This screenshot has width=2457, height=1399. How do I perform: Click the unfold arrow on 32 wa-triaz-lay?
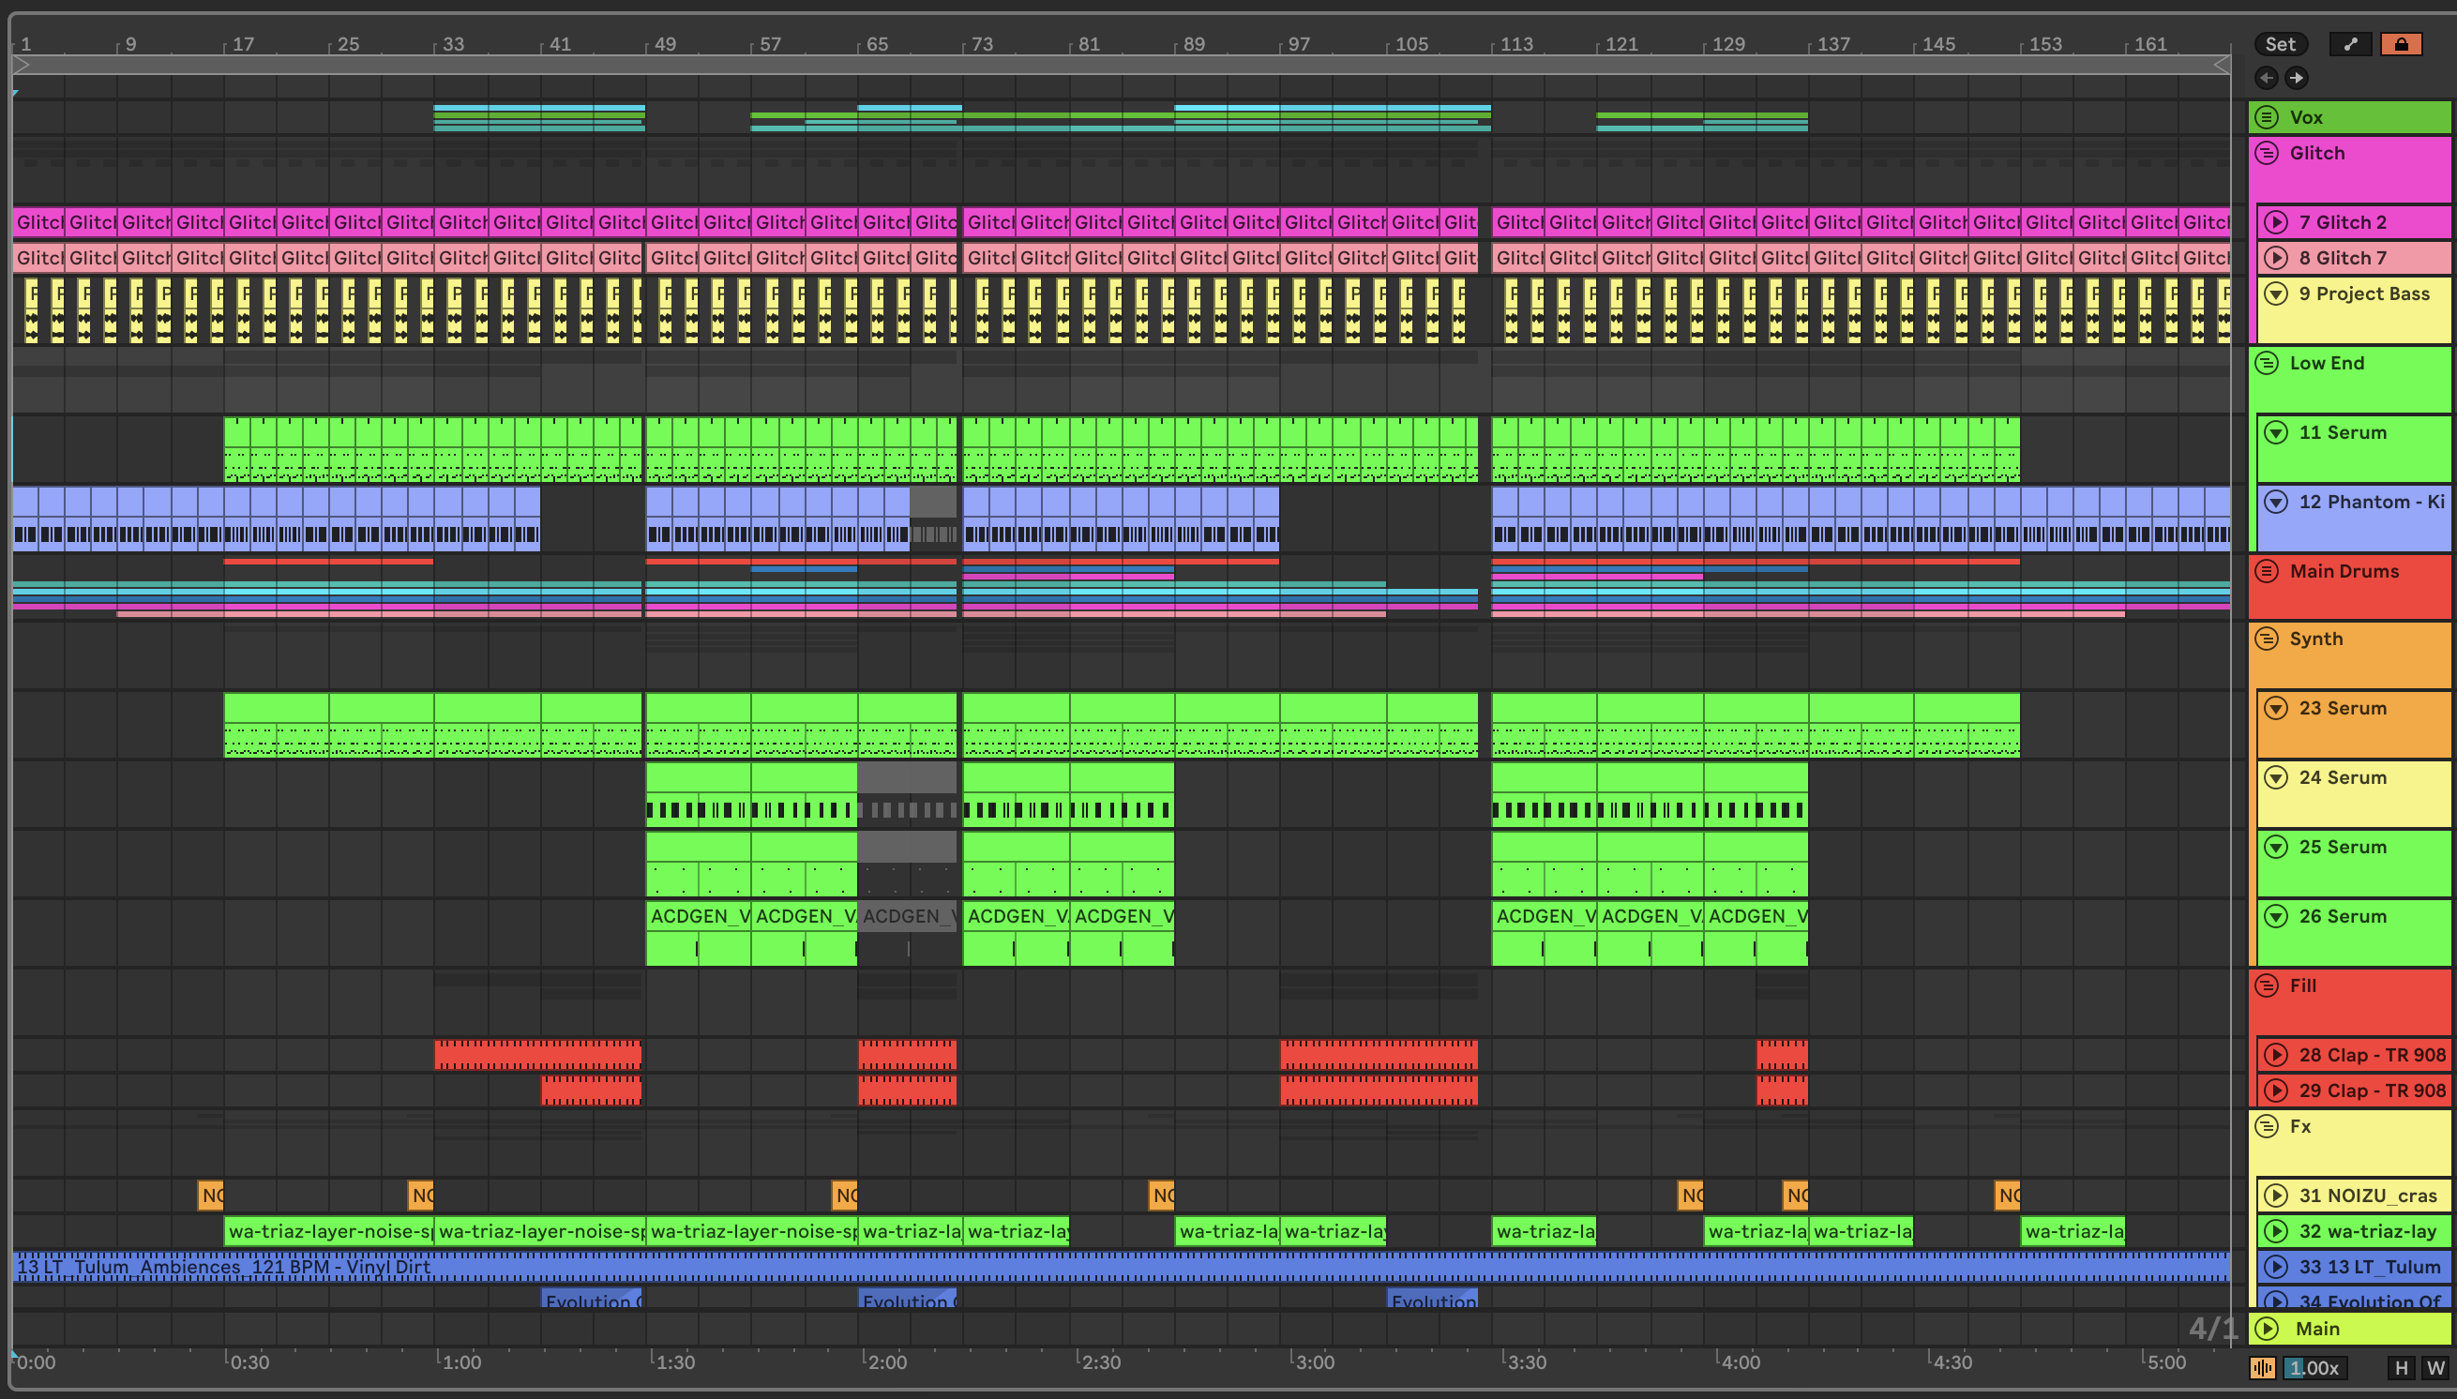click(x=2276, y=1232)
